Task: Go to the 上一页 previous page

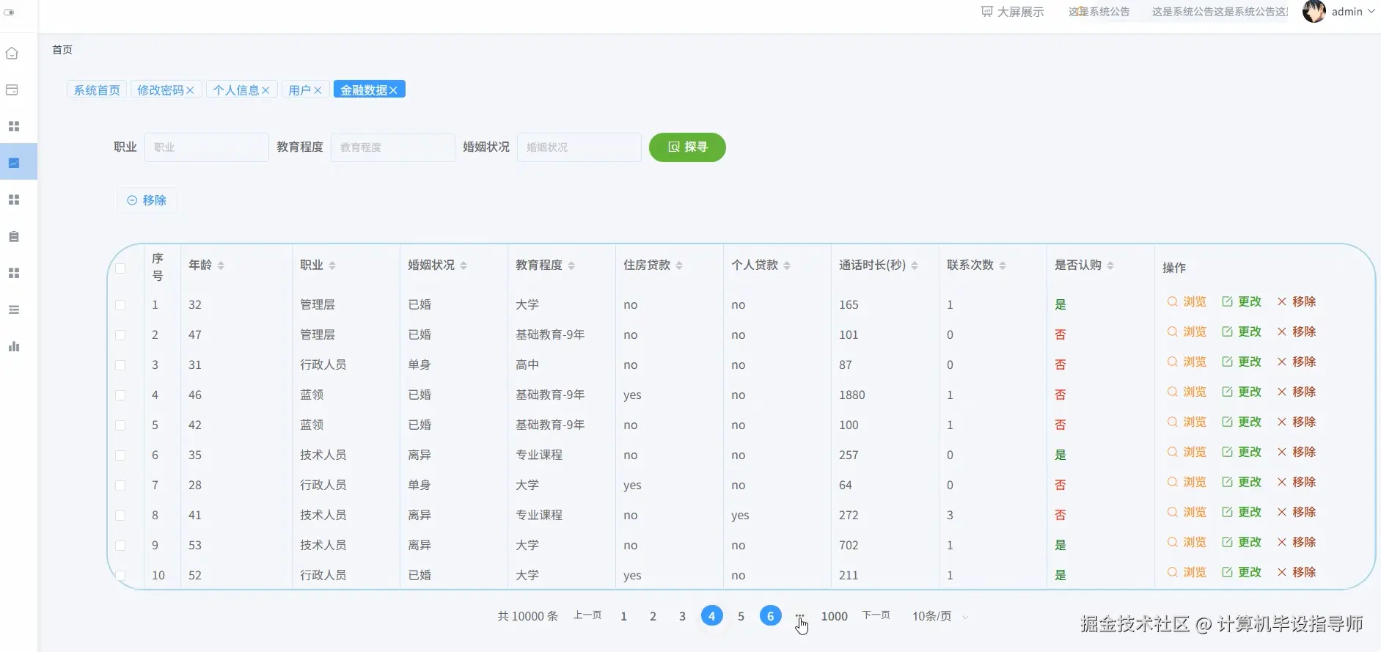Action: pyautogui.click(x=587, y=615)
